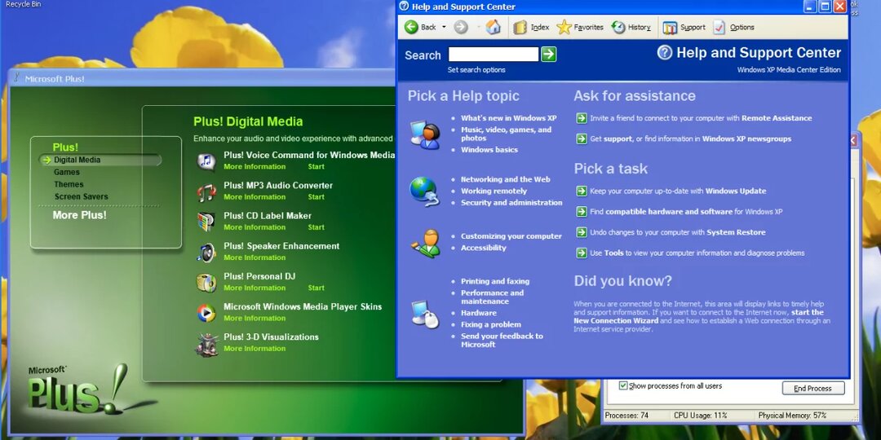This screenshot has height=440, width=881.
Task: Click the Forward arrow in Help toolbar
Action: coord(461,27)
